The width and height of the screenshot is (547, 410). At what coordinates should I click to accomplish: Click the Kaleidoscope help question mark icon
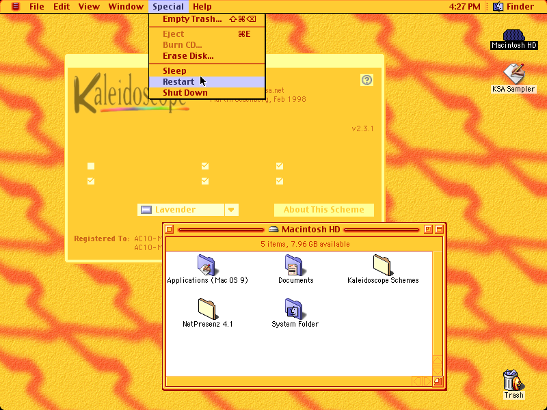point(366,80)
